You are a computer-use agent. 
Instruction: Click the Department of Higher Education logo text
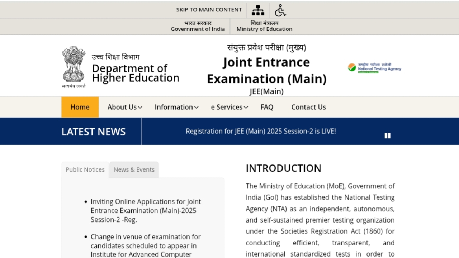click(136, 73)
